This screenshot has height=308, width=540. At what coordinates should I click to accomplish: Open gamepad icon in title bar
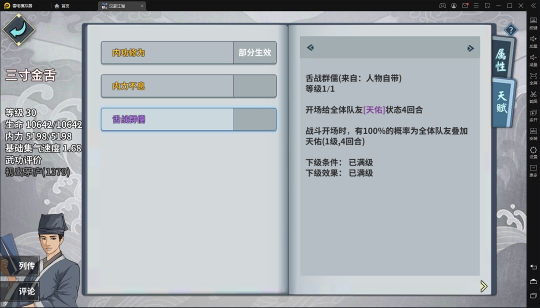(x=442, y=5)
